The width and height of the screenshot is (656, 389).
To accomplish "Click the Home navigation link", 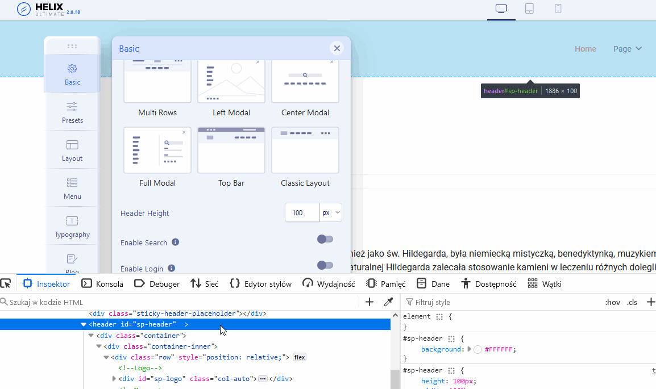I will click(585, 49).
